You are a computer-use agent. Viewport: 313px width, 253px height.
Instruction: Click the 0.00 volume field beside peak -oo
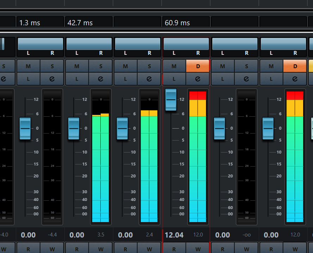(223, 235)
